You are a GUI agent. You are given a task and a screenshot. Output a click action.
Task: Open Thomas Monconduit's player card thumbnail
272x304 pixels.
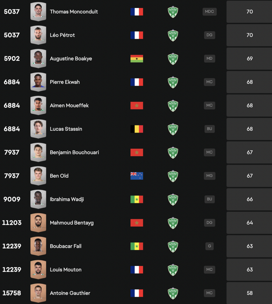(x=38, y=12)
